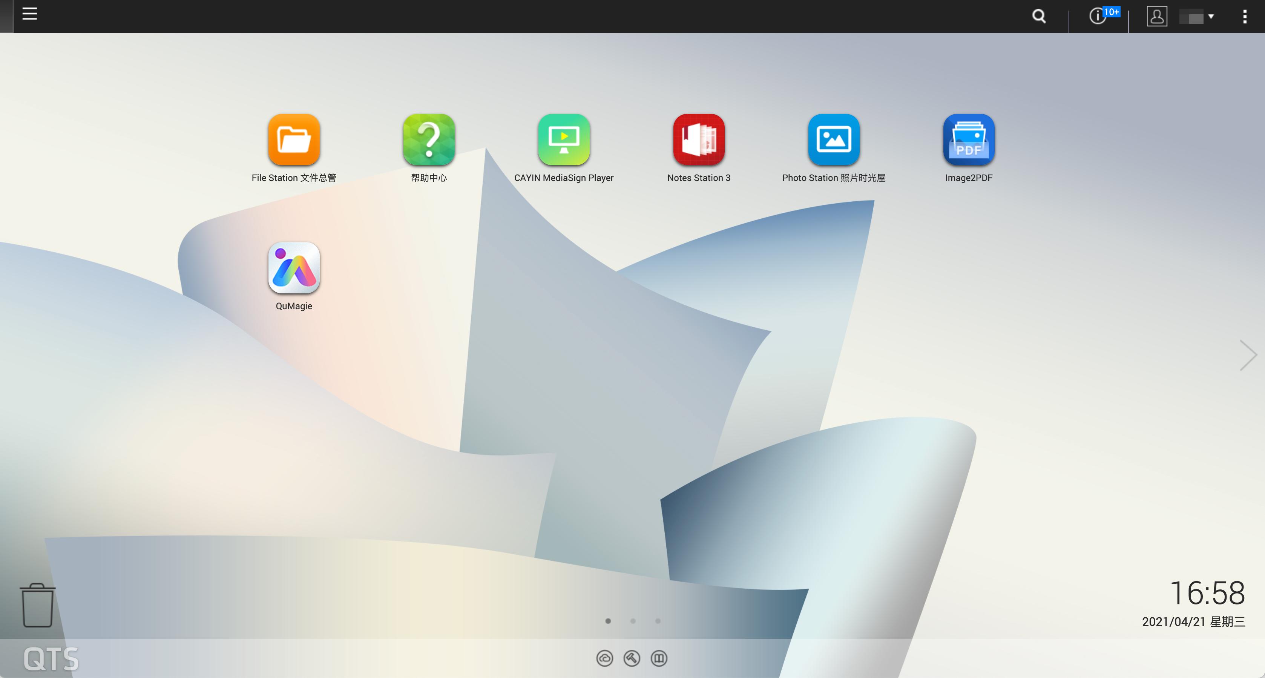Switch to third desktop page dot
Screen dimensions: 1265x678
[x=658, y=621]
